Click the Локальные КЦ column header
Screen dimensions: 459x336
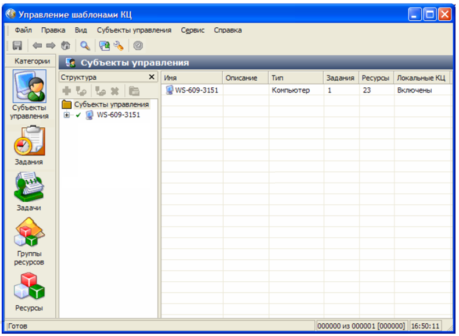pyautogui.click(x=421, y=78)
